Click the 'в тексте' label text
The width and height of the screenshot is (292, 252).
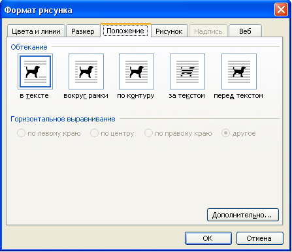pos(34,96)
